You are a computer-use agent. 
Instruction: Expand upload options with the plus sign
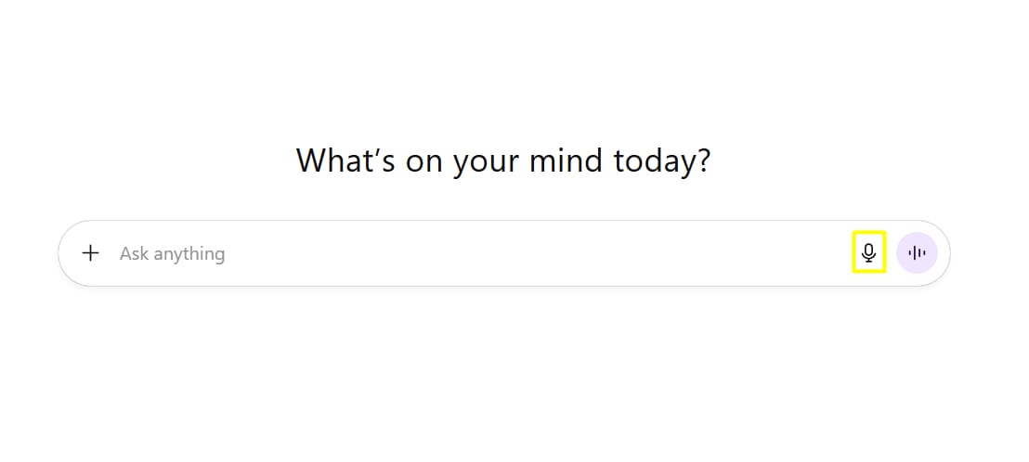coord(90,252)
